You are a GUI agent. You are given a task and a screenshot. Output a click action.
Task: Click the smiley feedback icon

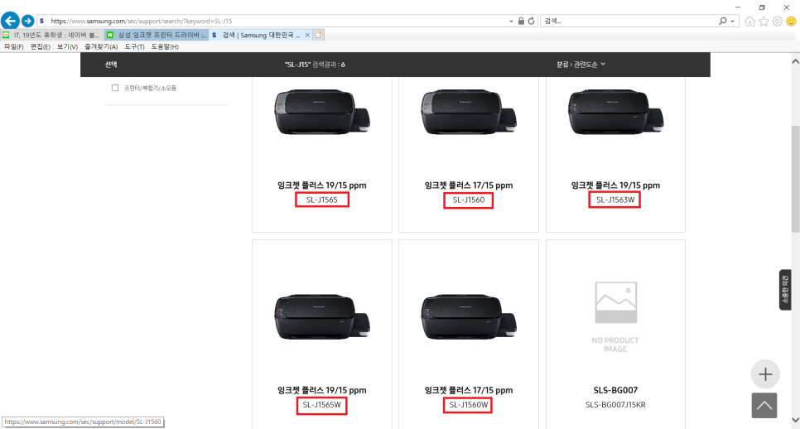pos(791,21)
